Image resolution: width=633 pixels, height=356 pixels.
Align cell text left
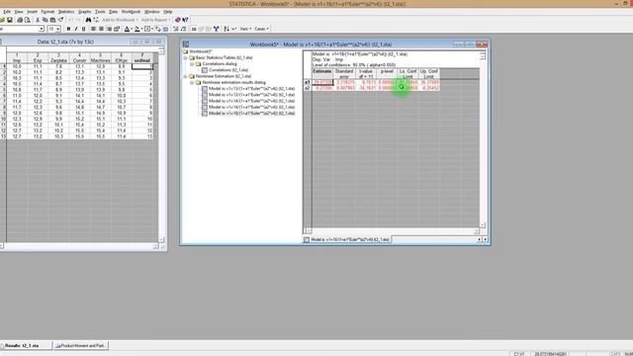tap(93, 29)
